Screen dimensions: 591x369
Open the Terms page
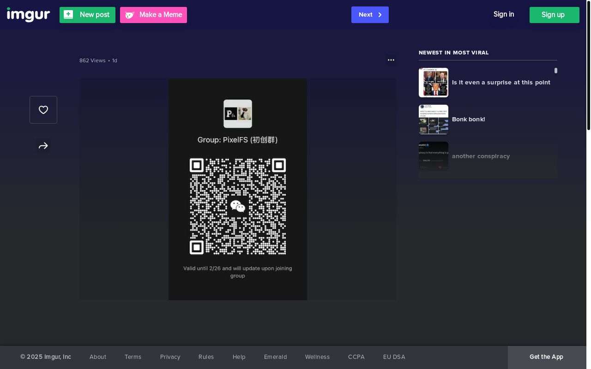tap(133, 357)
